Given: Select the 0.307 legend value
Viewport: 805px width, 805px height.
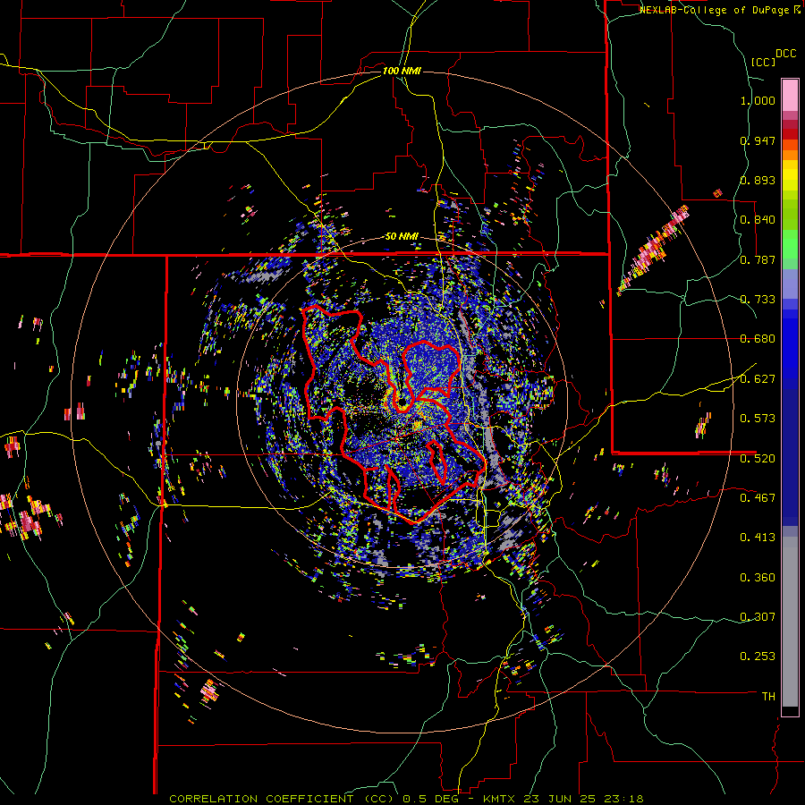Looking at the screenshot, I should point(758,616).
